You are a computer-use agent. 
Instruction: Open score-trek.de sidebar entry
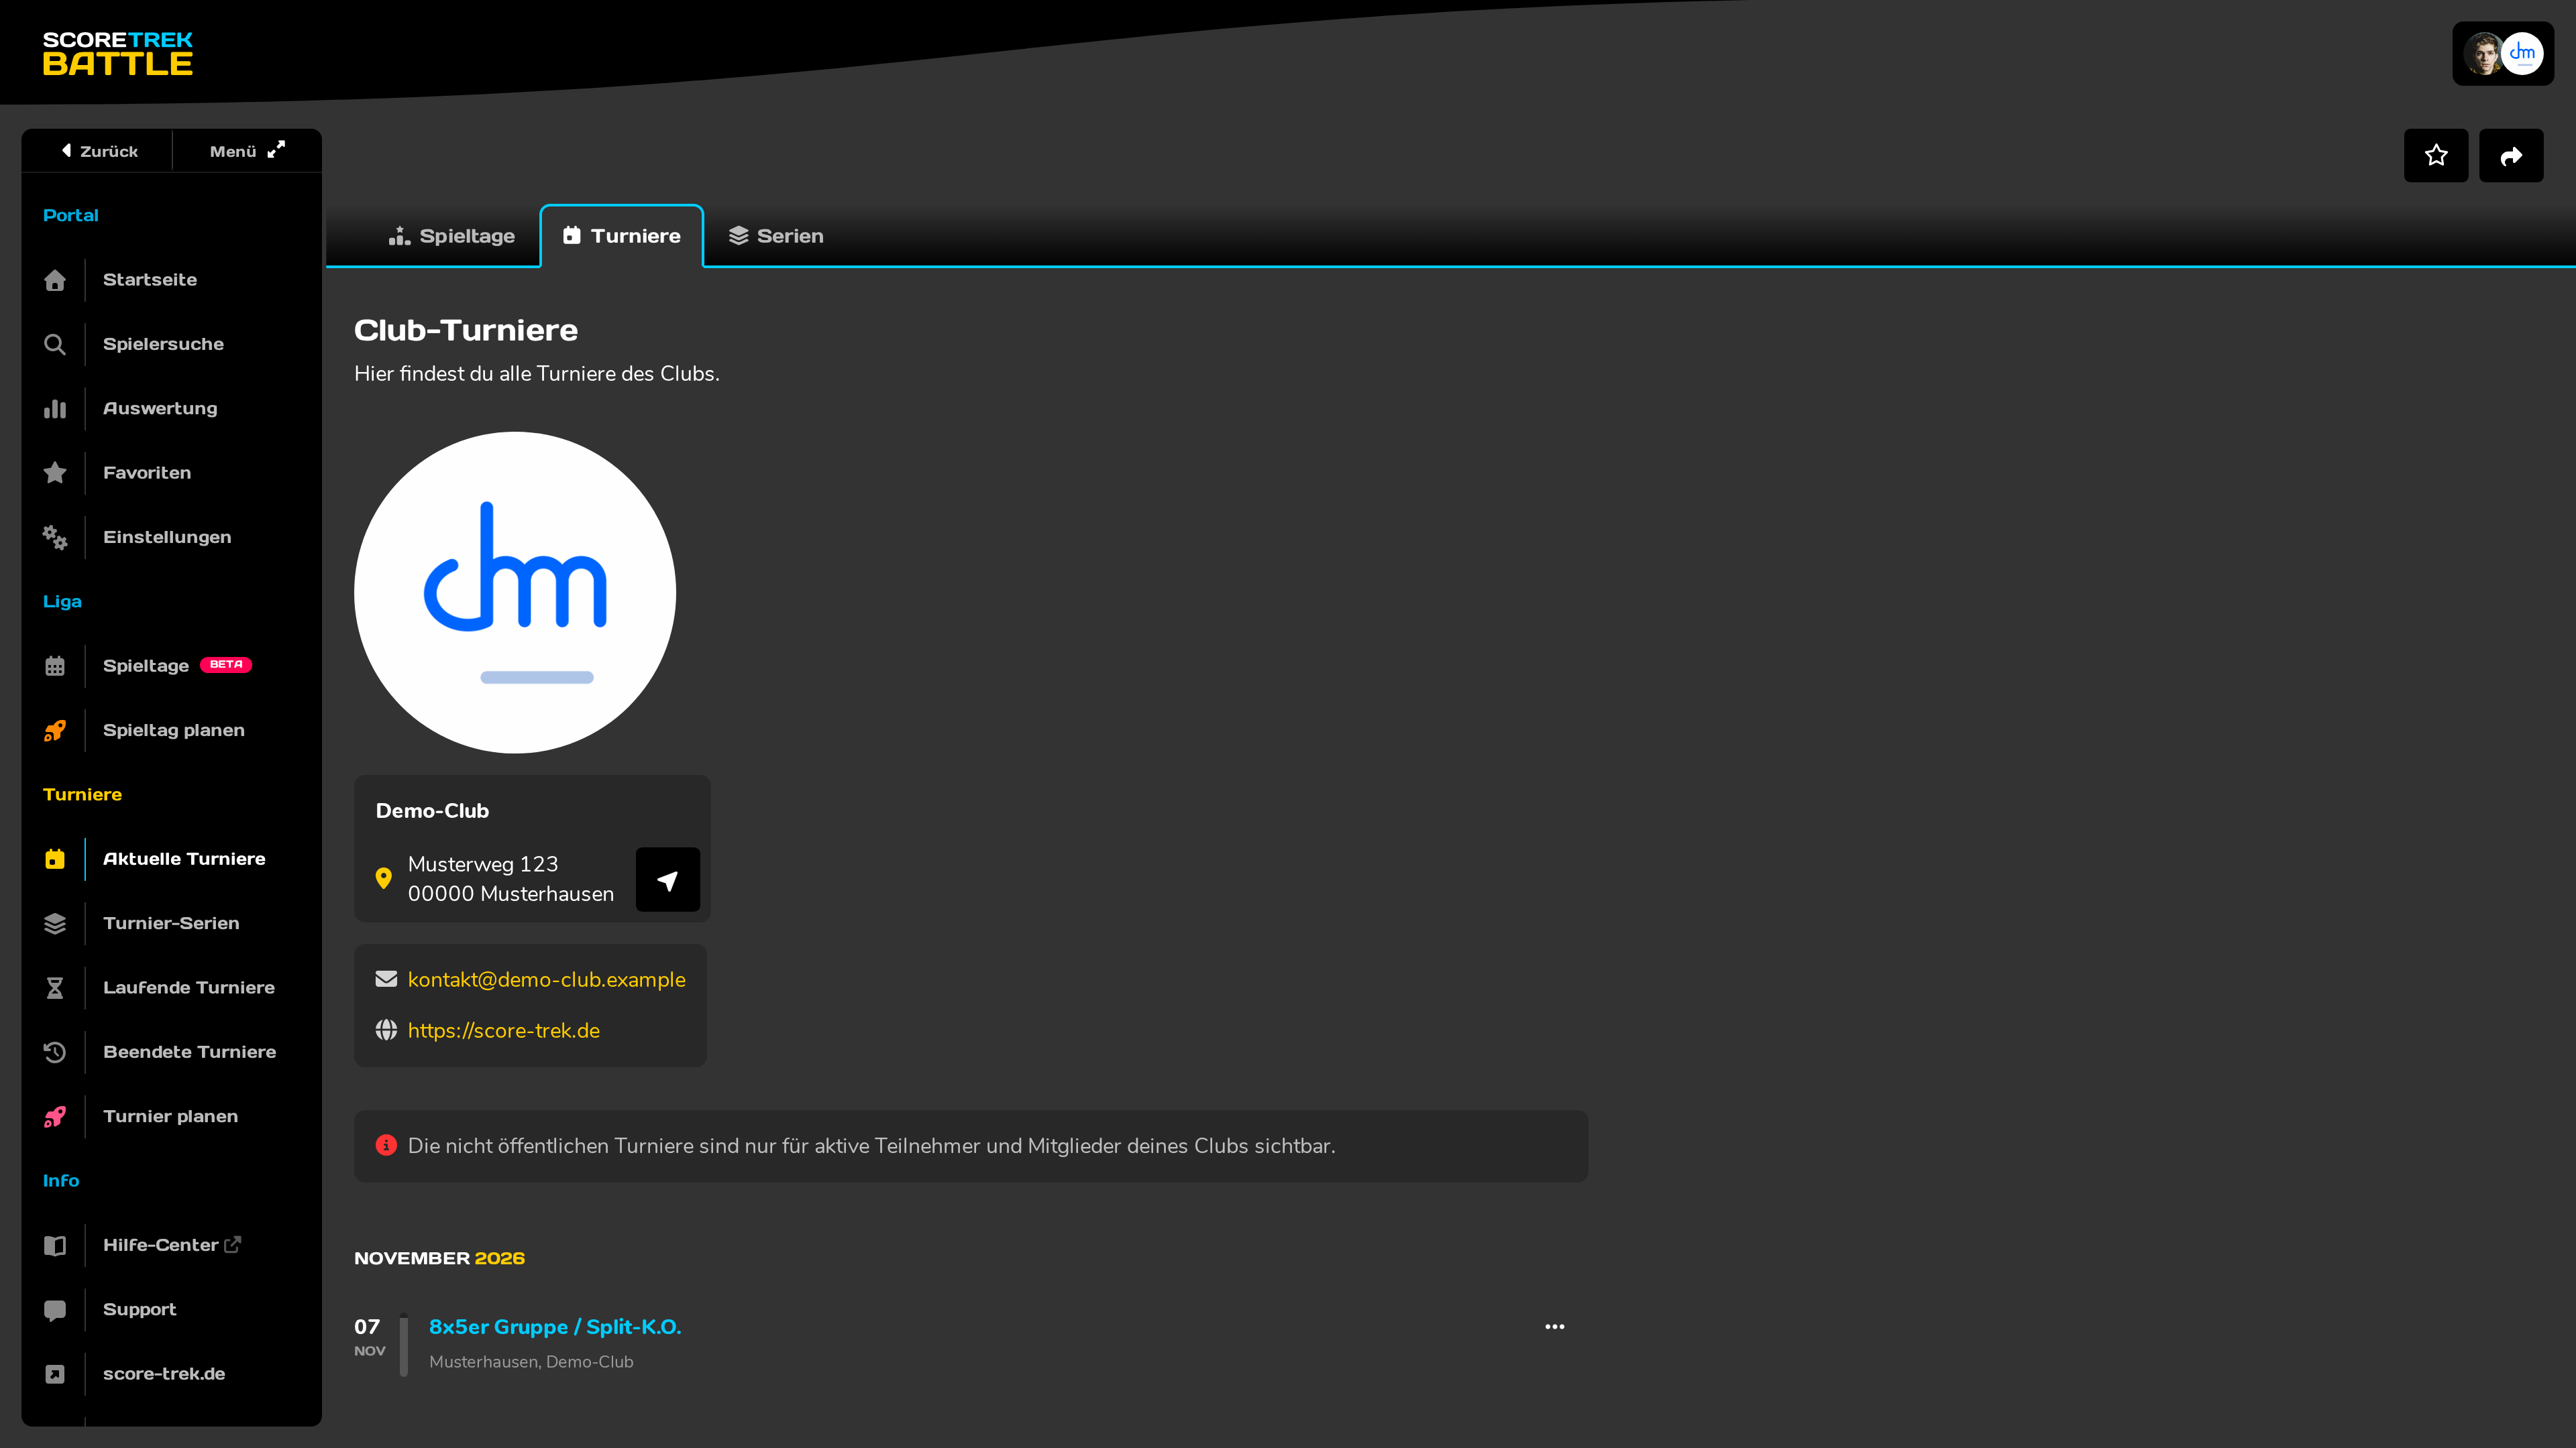171,1374
